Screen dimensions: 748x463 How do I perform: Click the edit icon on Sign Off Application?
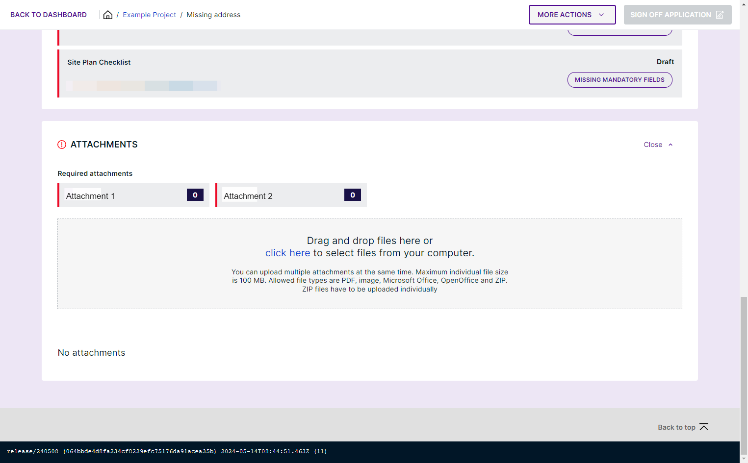click(x=720, y=15)
